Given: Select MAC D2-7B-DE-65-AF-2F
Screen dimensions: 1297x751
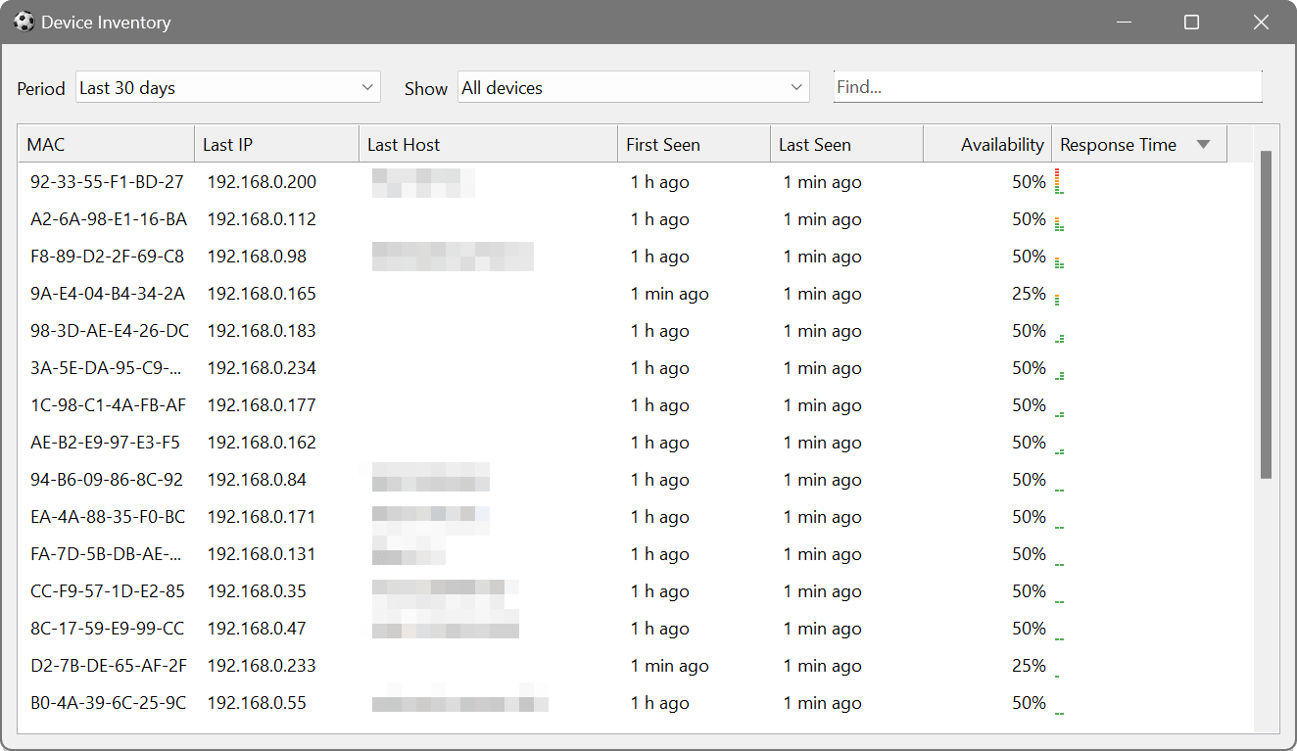Looking at the screenshot, I should click(x=108, y=666).
